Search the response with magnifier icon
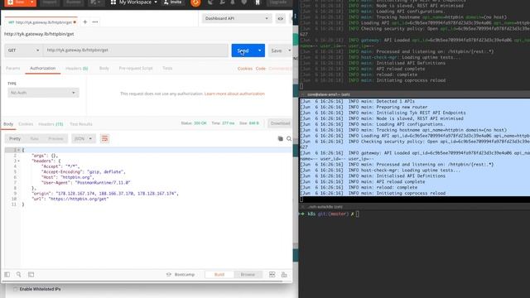The width and height of the screenshot is (530, 298). [x=289, y=138]
